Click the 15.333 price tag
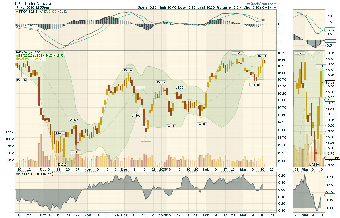340x218 pixels. (x=140, y=87)
